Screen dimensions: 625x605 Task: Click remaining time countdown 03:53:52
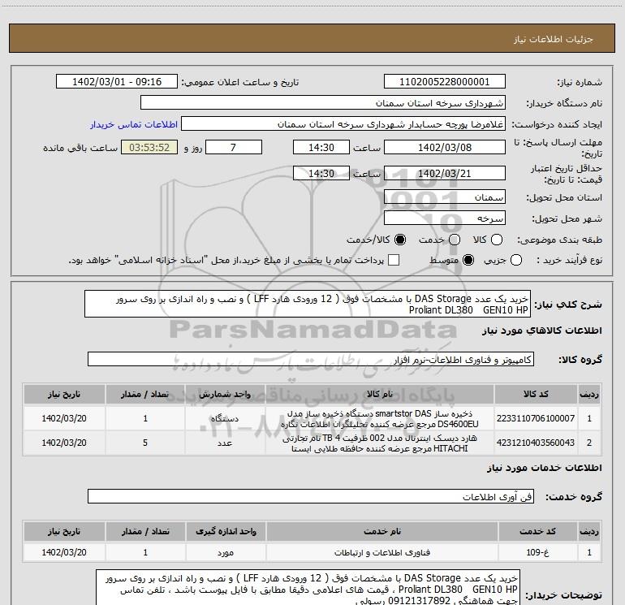[x=149, y=147]
